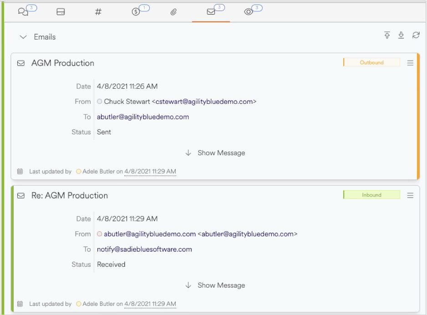
Task: Refresh the Emails list
Action: point(416,35)
